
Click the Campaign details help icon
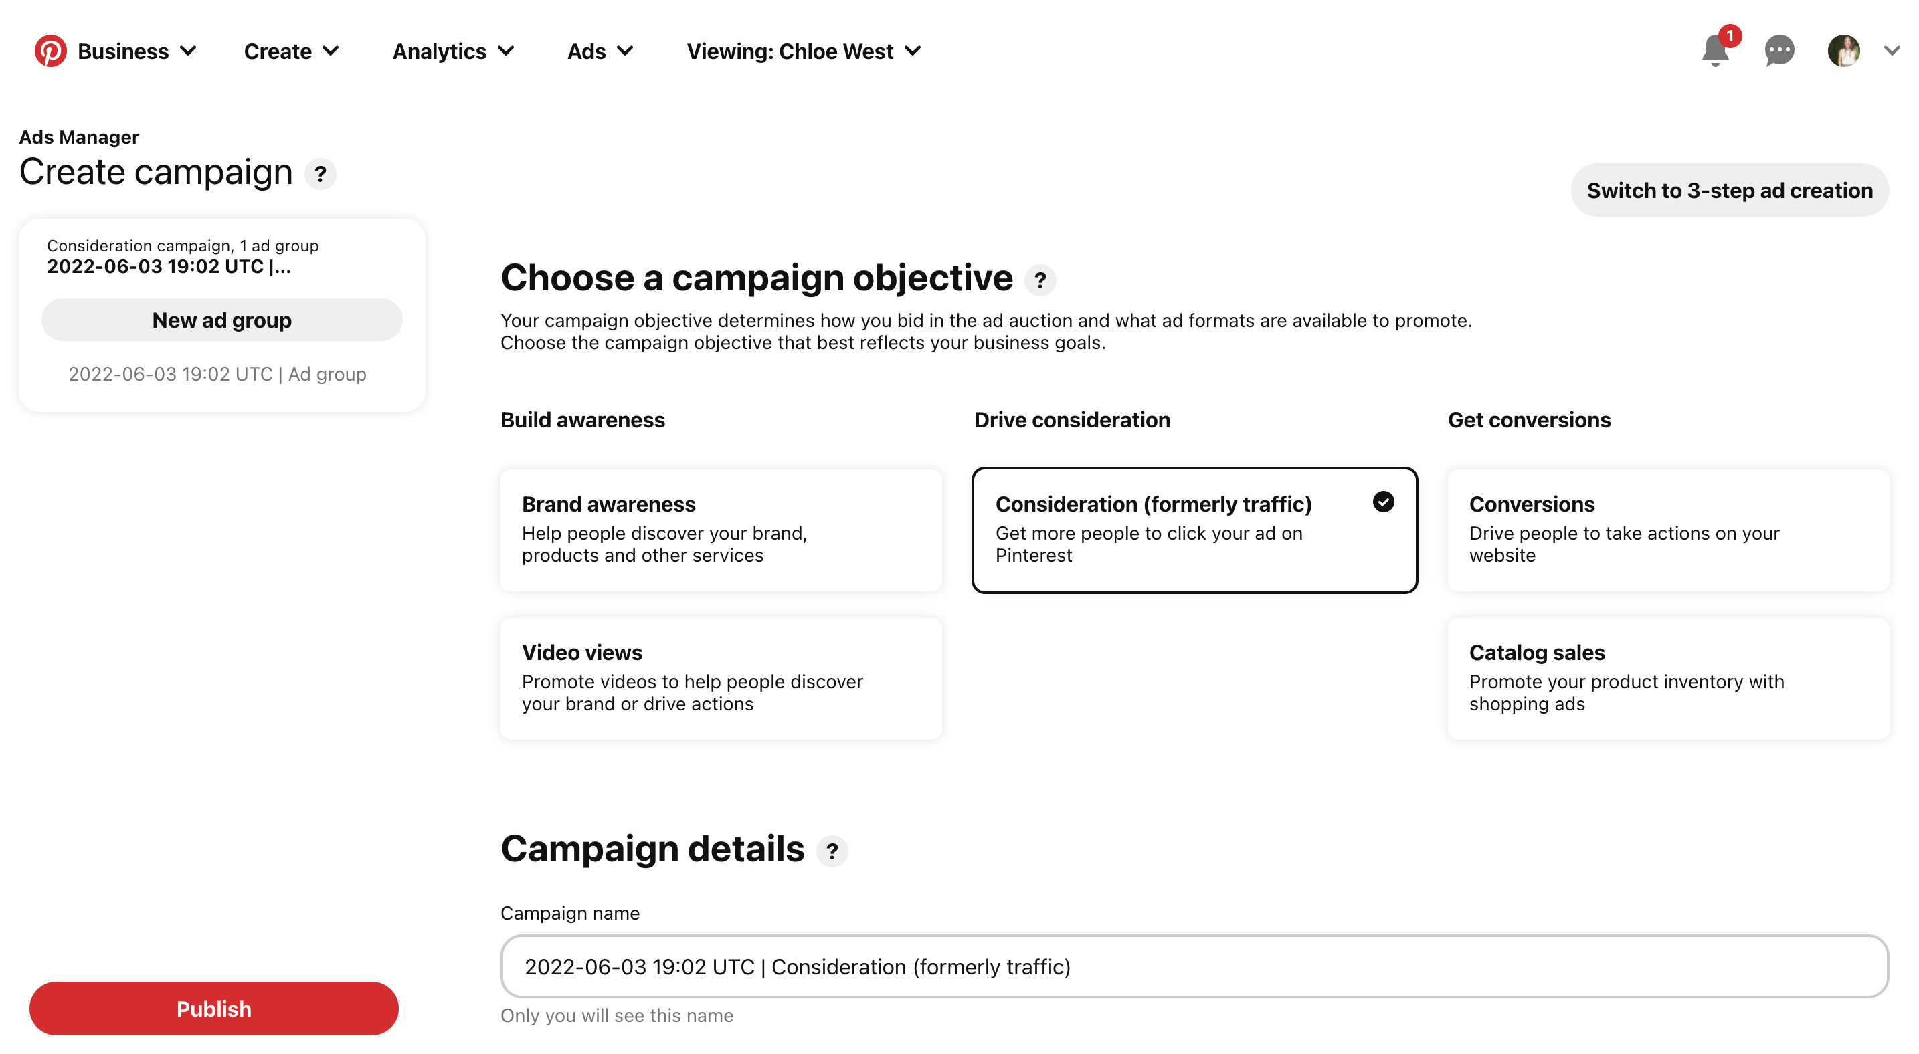pos(834,851)
